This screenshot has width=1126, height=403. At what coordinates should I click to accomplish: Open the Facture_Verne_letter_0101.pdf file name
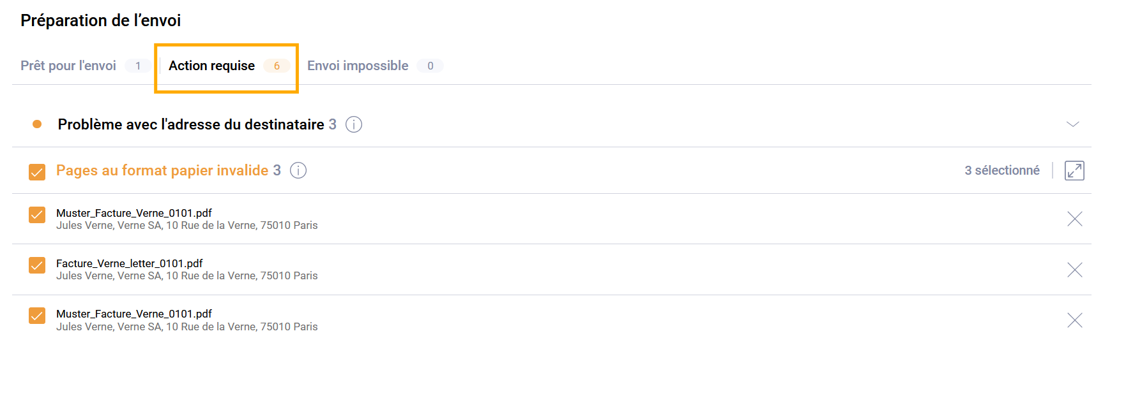point(130,263)
